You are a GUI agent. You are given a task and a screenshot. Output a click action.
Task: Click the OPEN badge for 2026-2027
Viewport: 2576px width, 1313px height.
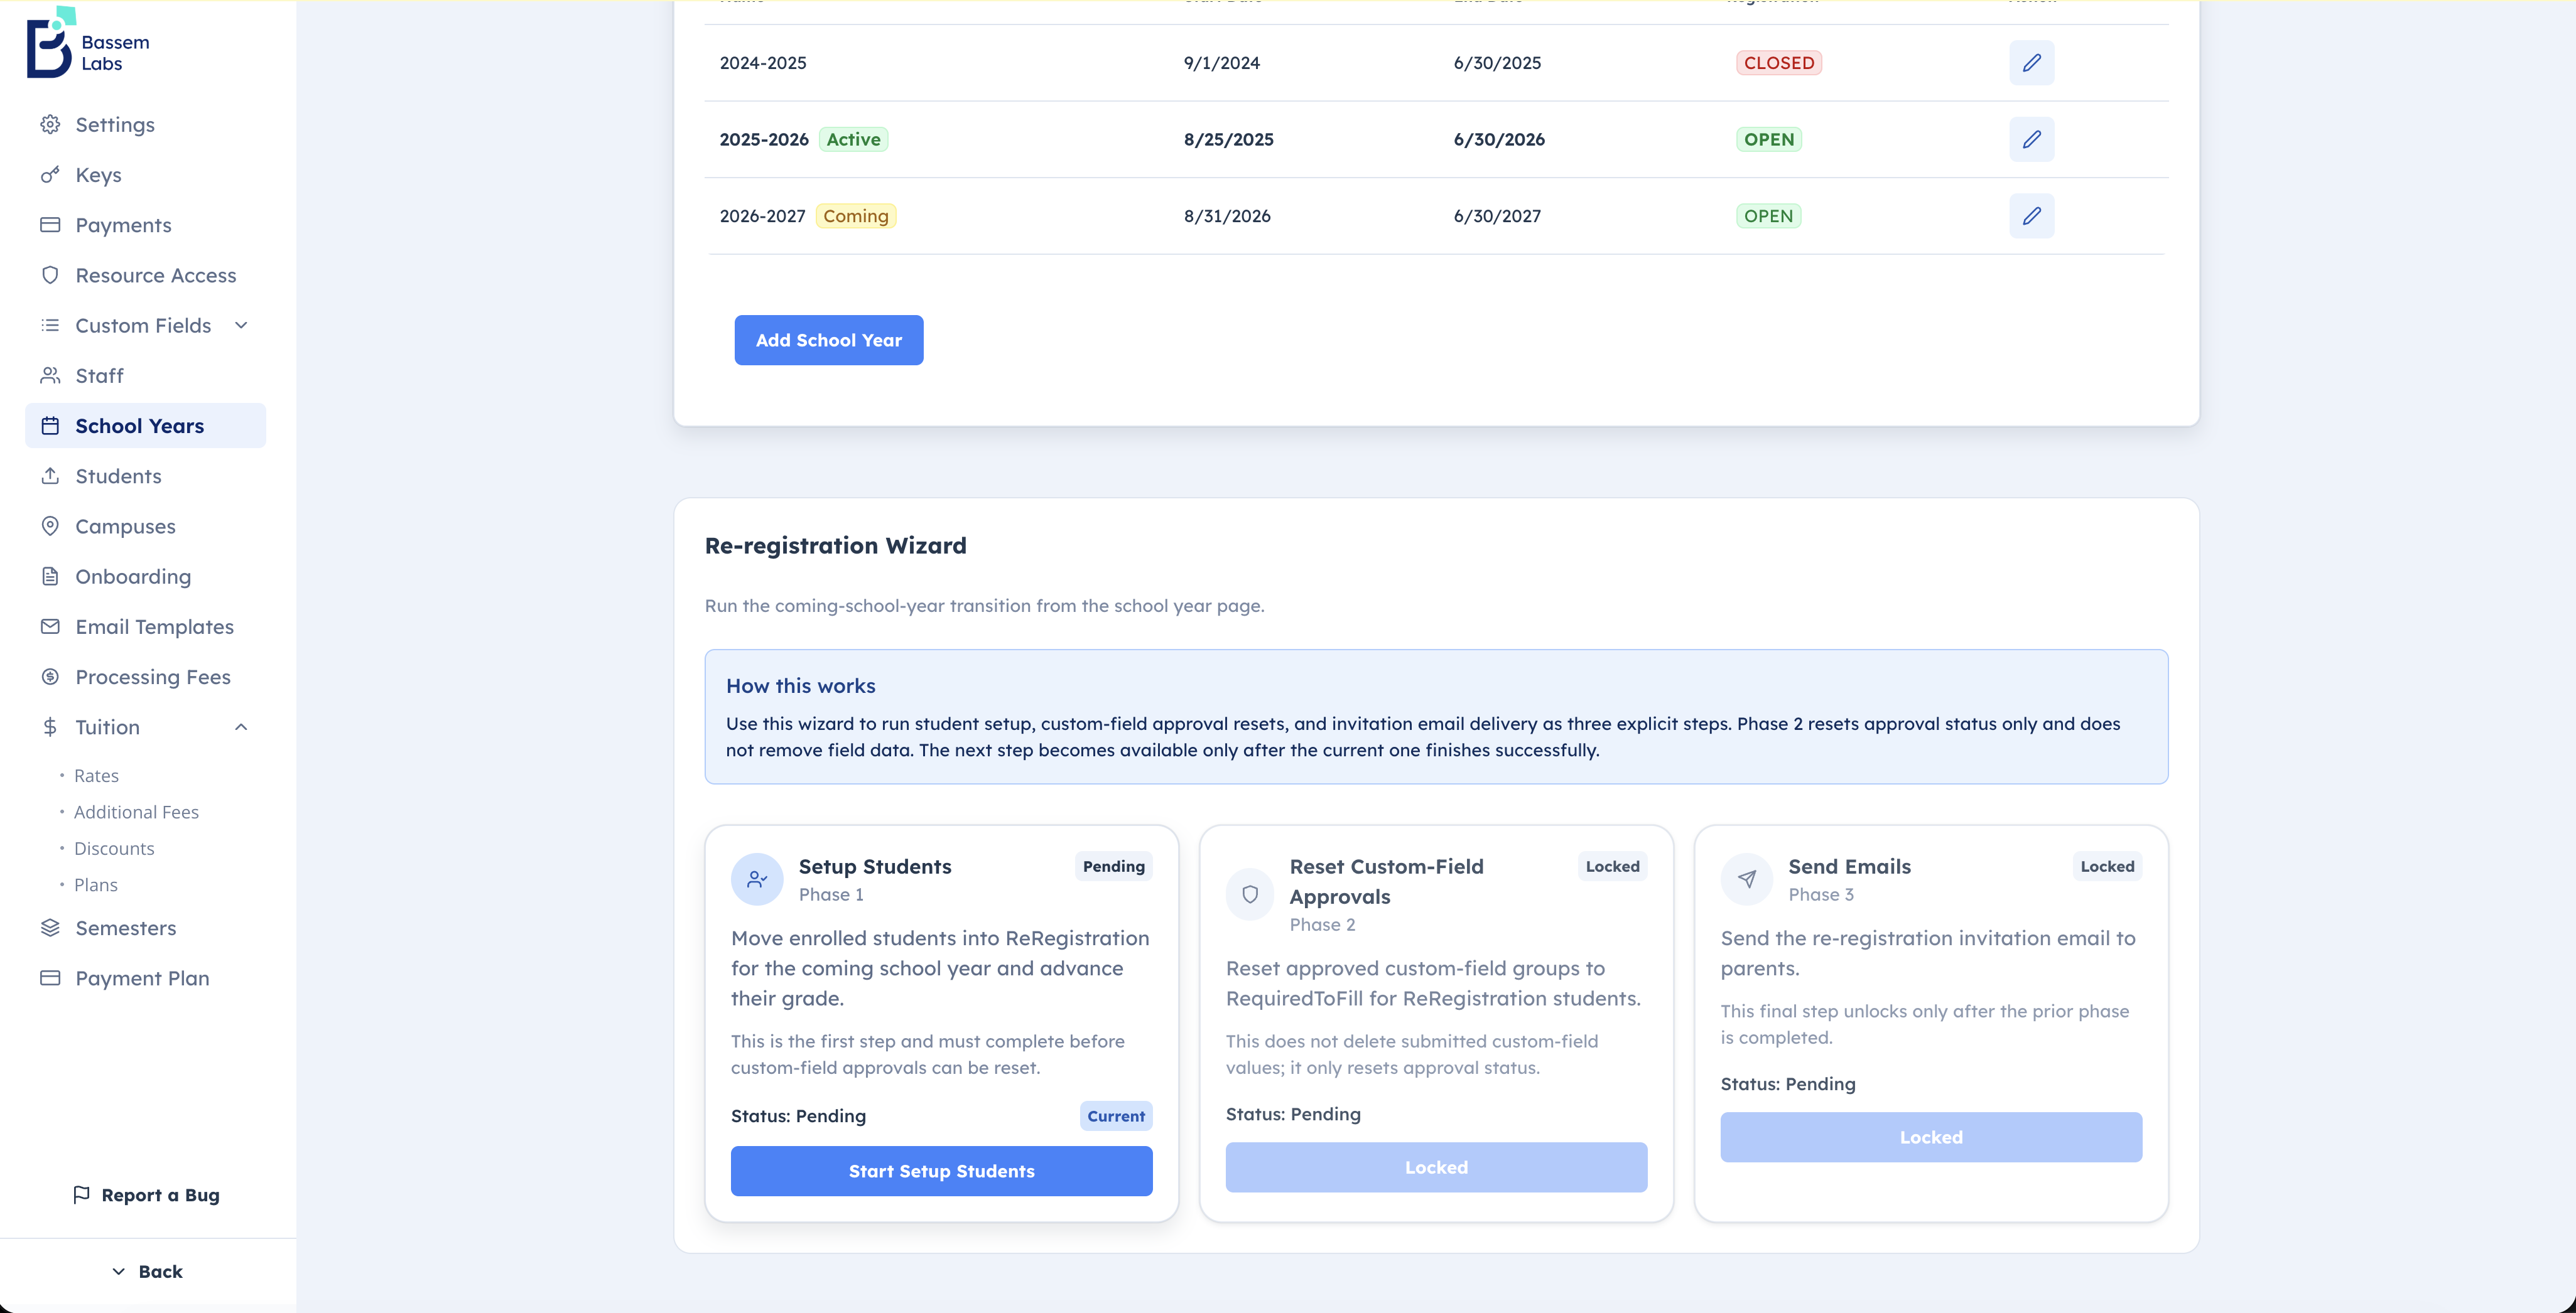[x=1769, y=216]
